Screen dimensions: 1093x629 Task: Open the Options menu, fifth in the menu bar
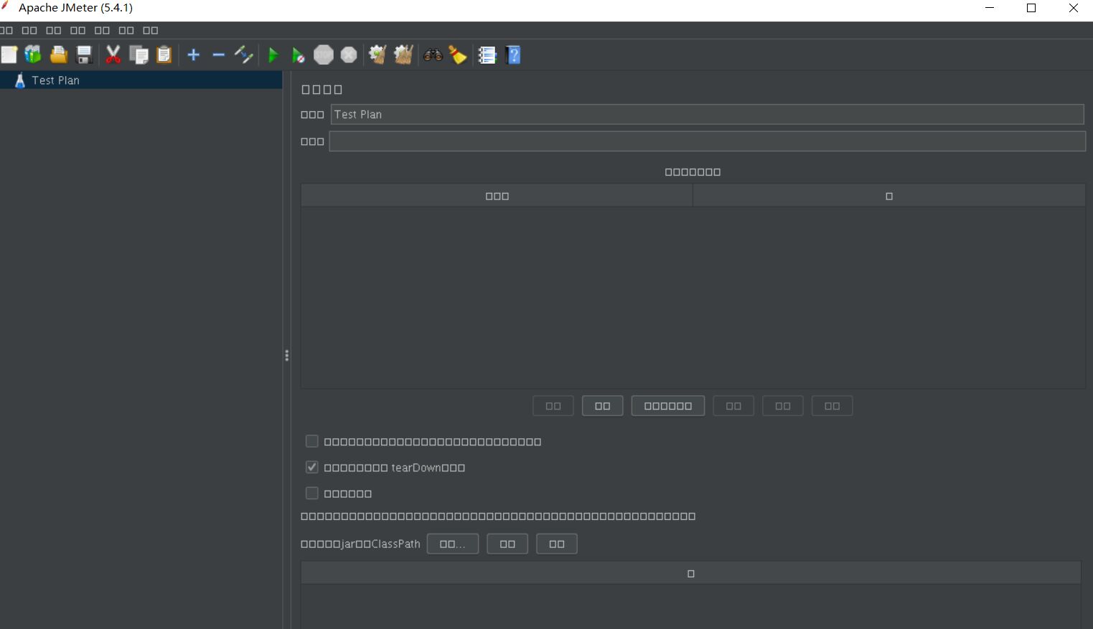tap(103, 30)
